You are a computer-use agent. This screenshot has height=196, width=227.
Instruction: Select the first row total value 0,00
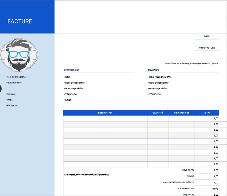click(x=216, y=119)
